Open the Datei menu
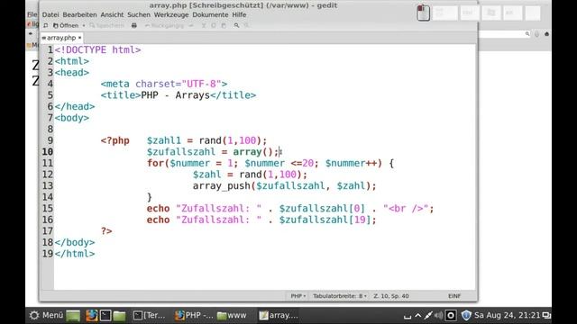 50,14
